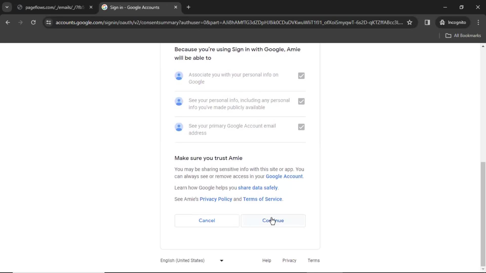Minimize the browser window
This screenshot has height=273, width=486.
click(445, 7)
